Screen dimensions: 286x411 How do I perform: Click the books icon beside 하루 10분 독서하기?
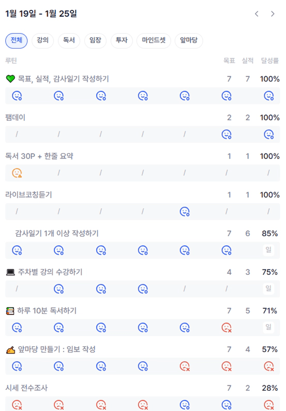pos(10,311)
